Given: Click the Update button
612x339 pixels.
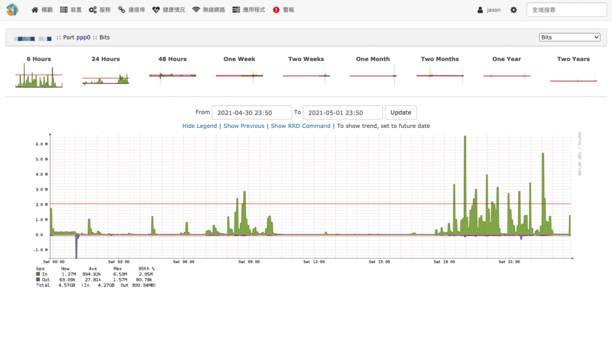Looking at the screenshot, I should point(401,112).
